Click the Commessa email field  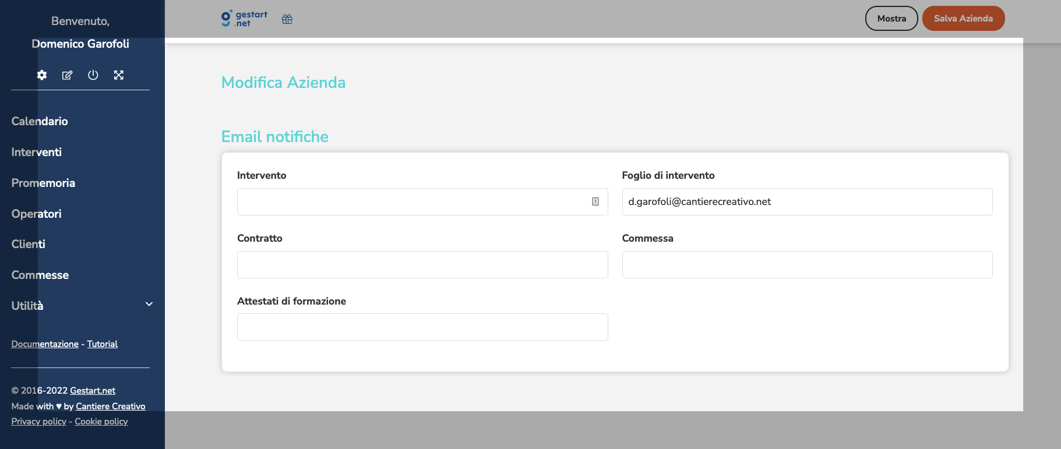tap(807, 264)
